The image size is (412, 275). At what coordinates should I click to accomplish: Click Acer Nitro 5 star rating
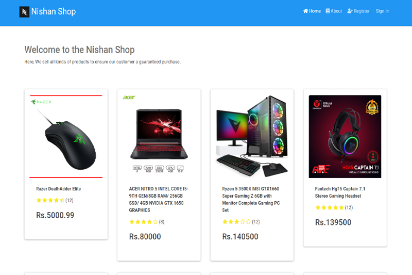click(x=143, y=222)
